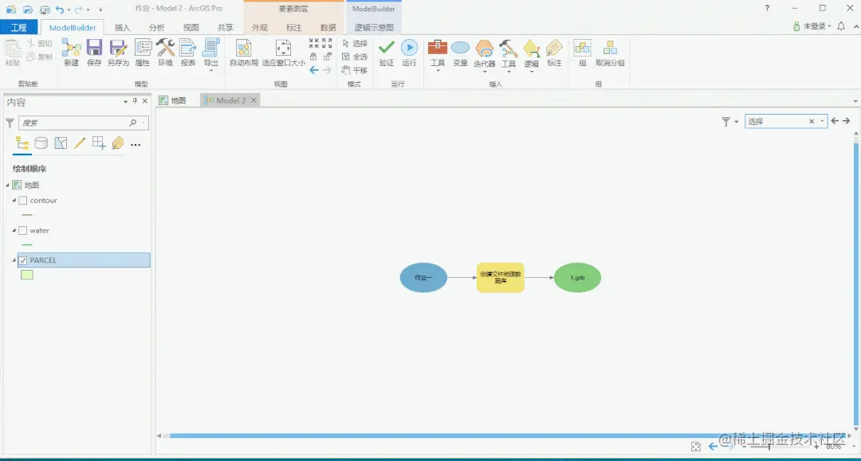Viewport: 861px width, 461px height.
Task: Click the undo arrow in quick access toolbar
Action: click(59, 10)
